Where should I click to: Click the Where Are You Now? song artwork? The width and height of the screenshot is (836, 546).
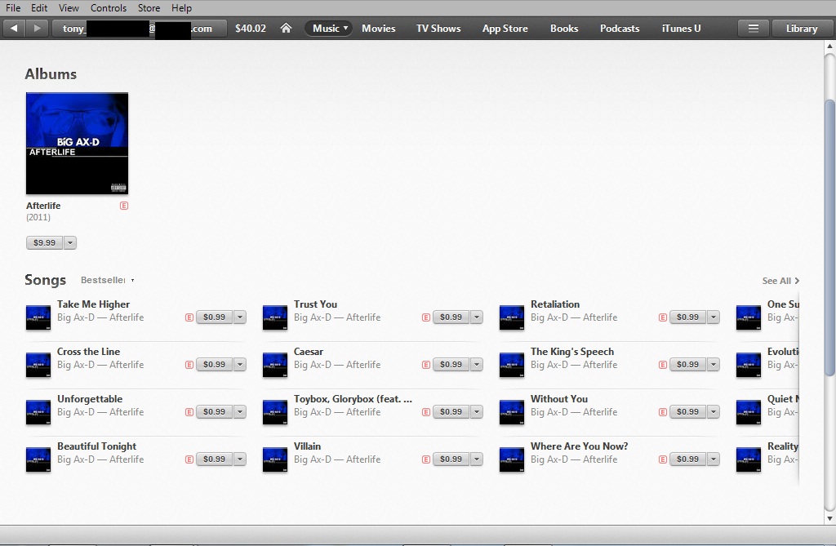coord(512,459)
